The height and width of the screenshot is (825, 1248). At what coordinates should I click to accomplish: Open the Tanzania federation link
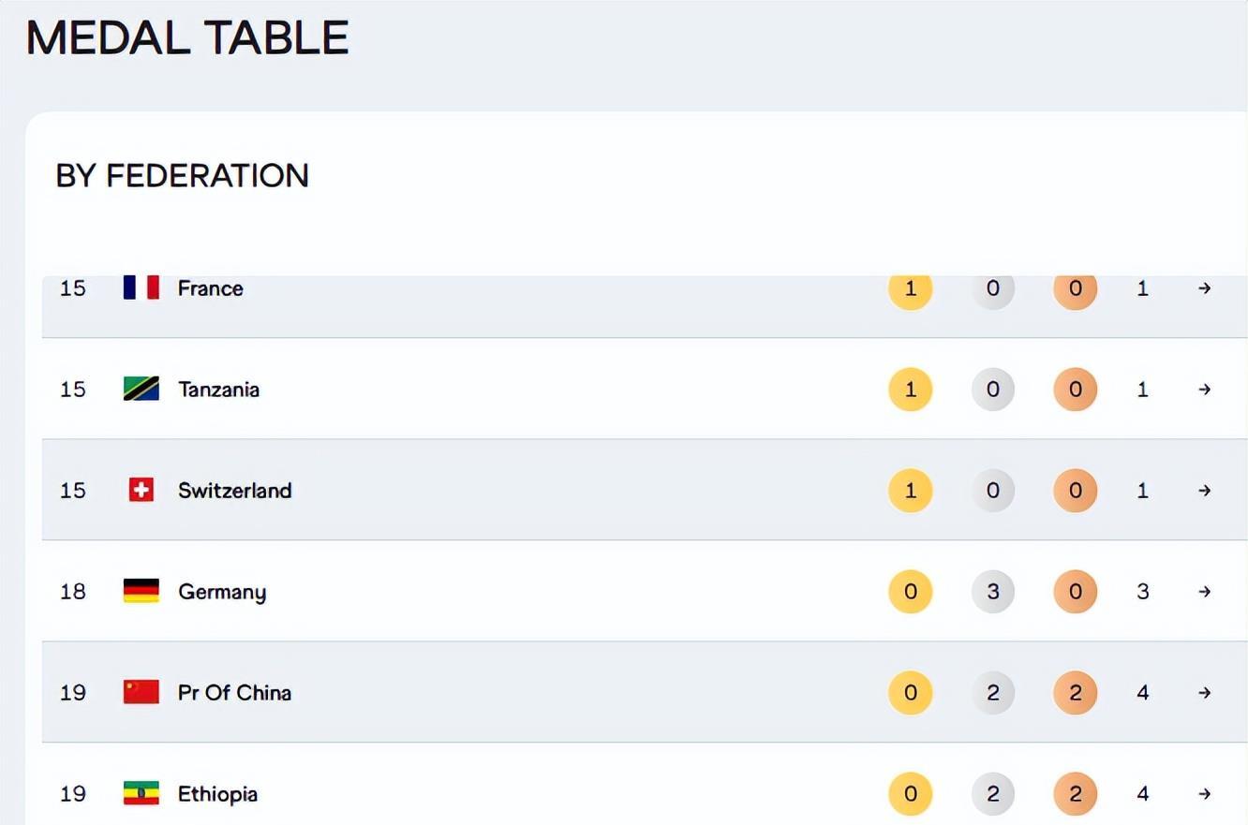[x=218, y=389]
